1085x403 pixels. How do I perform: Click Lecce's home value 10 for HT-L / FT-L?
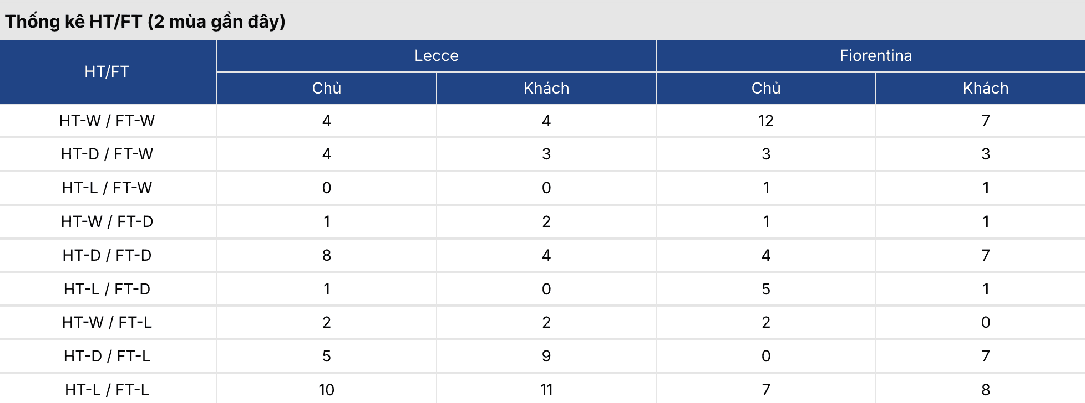[326, 390]
